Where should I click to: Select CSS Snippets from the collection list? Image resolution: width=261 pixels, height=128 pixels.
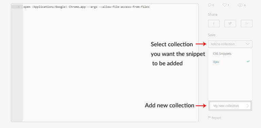[222, 54]
